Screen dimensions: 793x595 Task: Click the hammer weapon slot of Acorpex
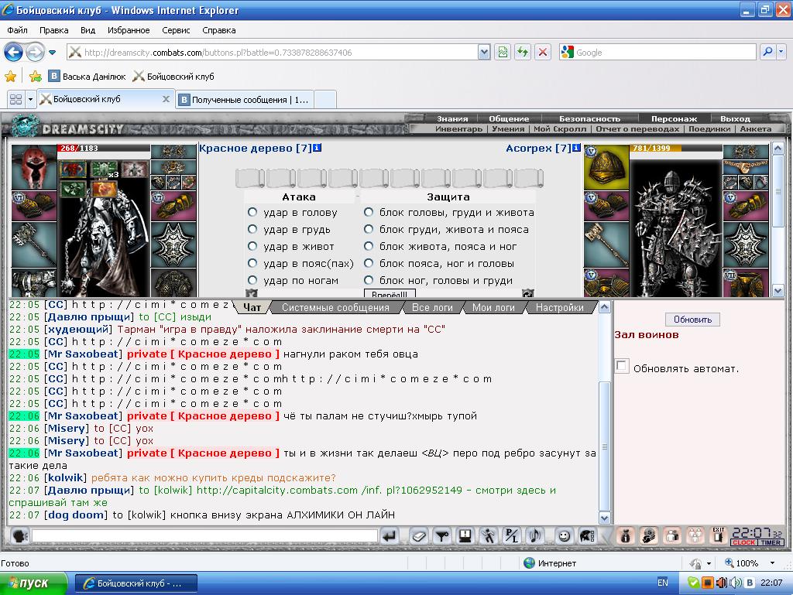click(606, 245)
